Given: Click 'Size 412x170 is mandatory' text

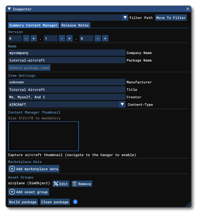Looking at the screenshot, I should pos(34,118).
